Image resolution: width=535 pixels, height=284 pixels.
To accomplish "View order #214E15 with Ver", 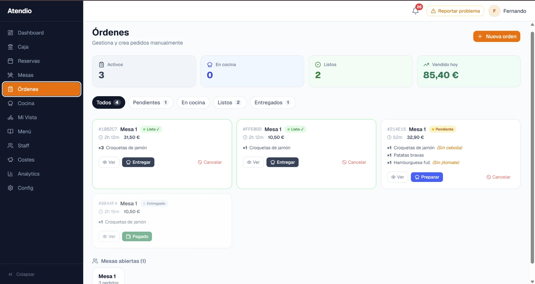I will pyautogui.click(x=398, y=177).
